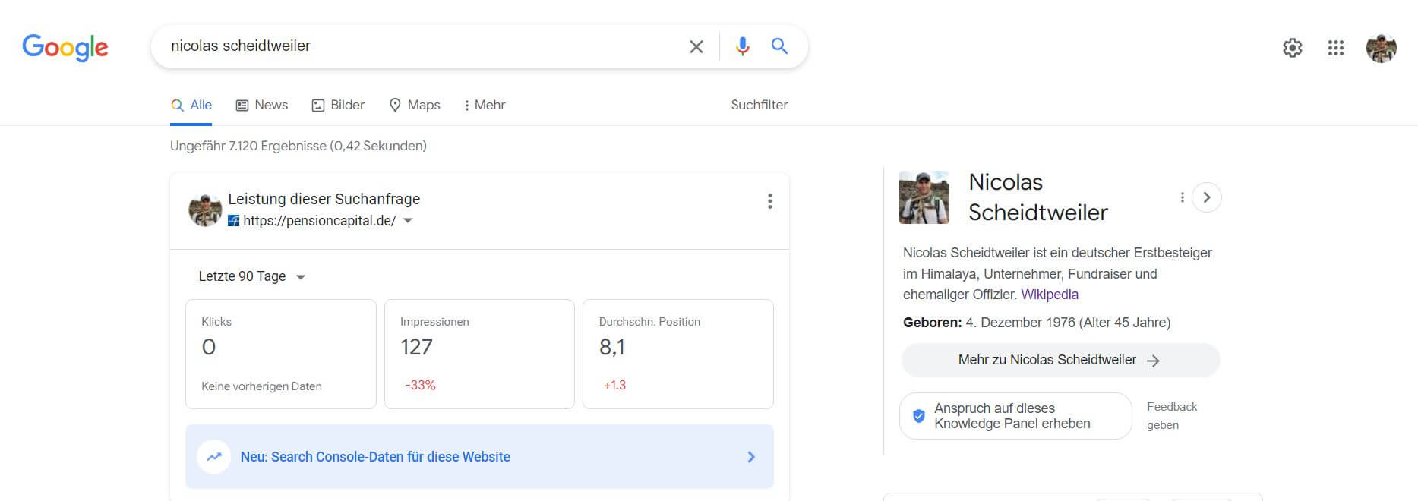Open Google settings gear icon
This screenshot has height=501, width=1418.
coord(1293,48)
